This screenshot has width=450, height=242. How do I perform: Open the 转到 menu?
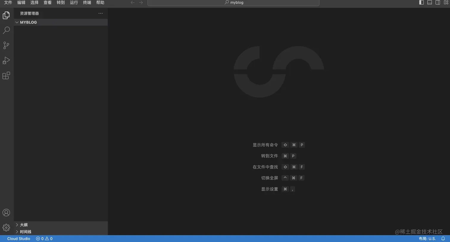click(x=61, y=2)
